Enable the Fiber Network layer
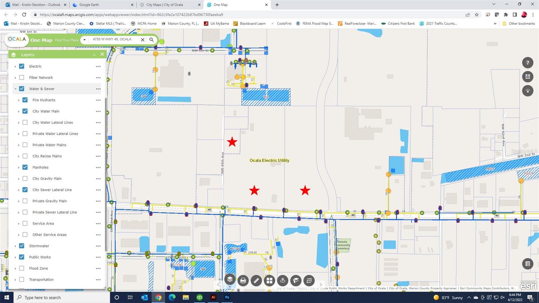Screen dimensions: 539x303 coord(22,78)
